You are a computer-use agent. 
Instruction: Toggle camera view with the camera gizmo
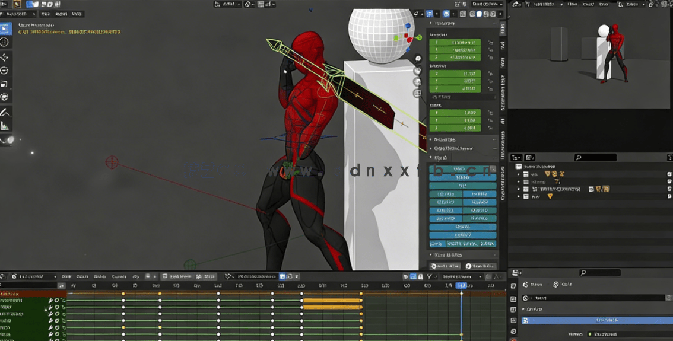pos(418,82)
